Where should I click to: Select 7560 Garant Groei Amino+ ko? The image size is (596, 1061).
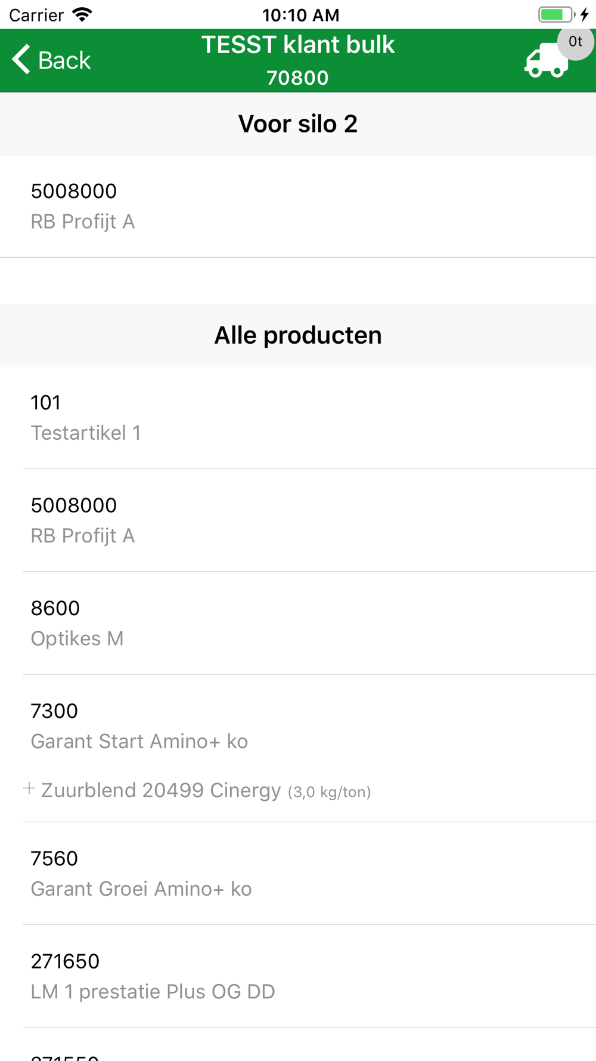[298, 874]
